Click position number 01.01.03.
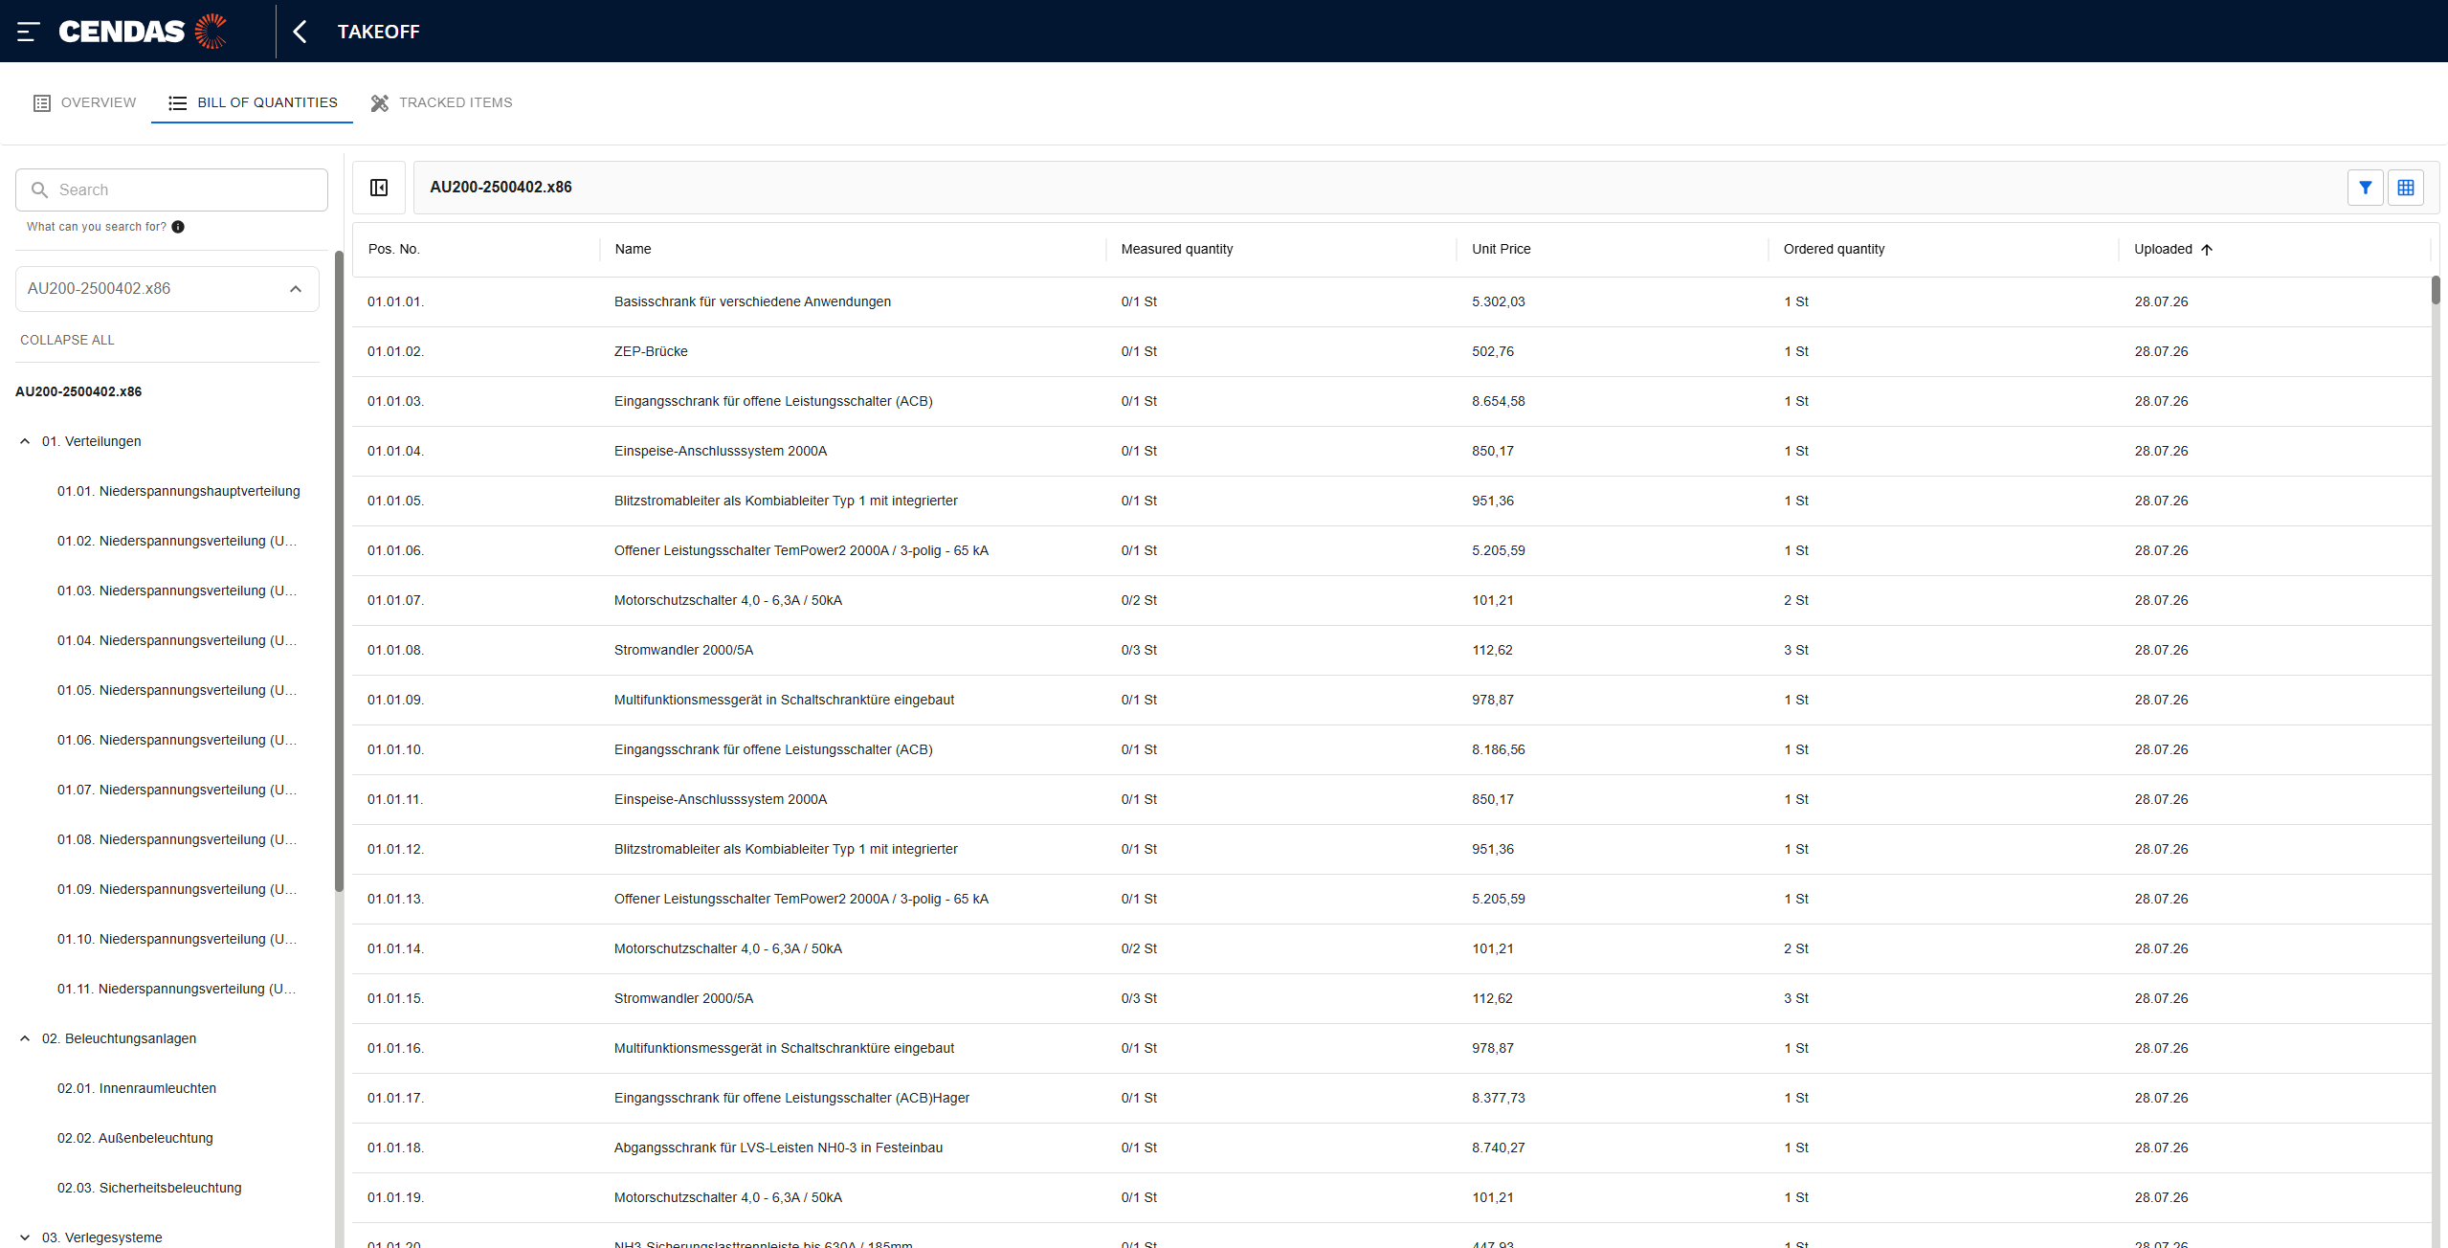2448x1248 pixels. [396, 401]
